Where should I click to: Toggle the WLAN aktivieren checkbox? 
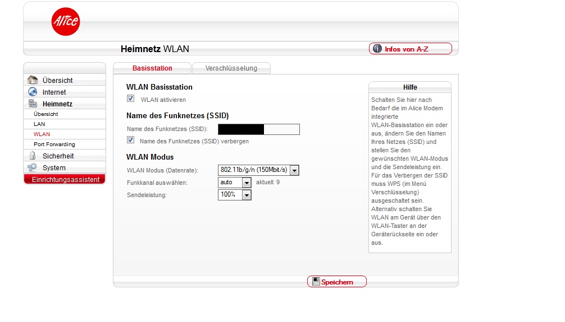(x=131, y=99)
